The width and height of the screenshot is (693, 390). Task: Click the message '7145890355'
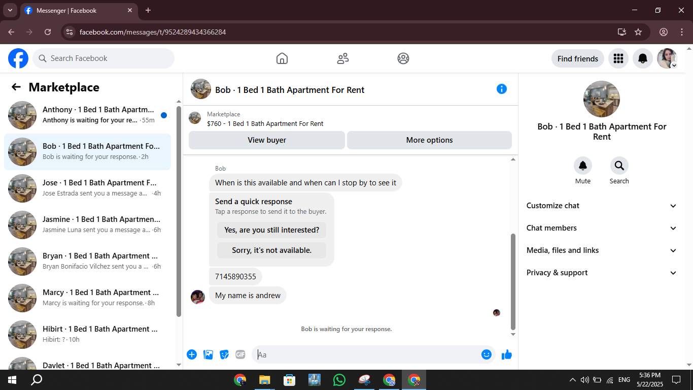tap(235, 277)
